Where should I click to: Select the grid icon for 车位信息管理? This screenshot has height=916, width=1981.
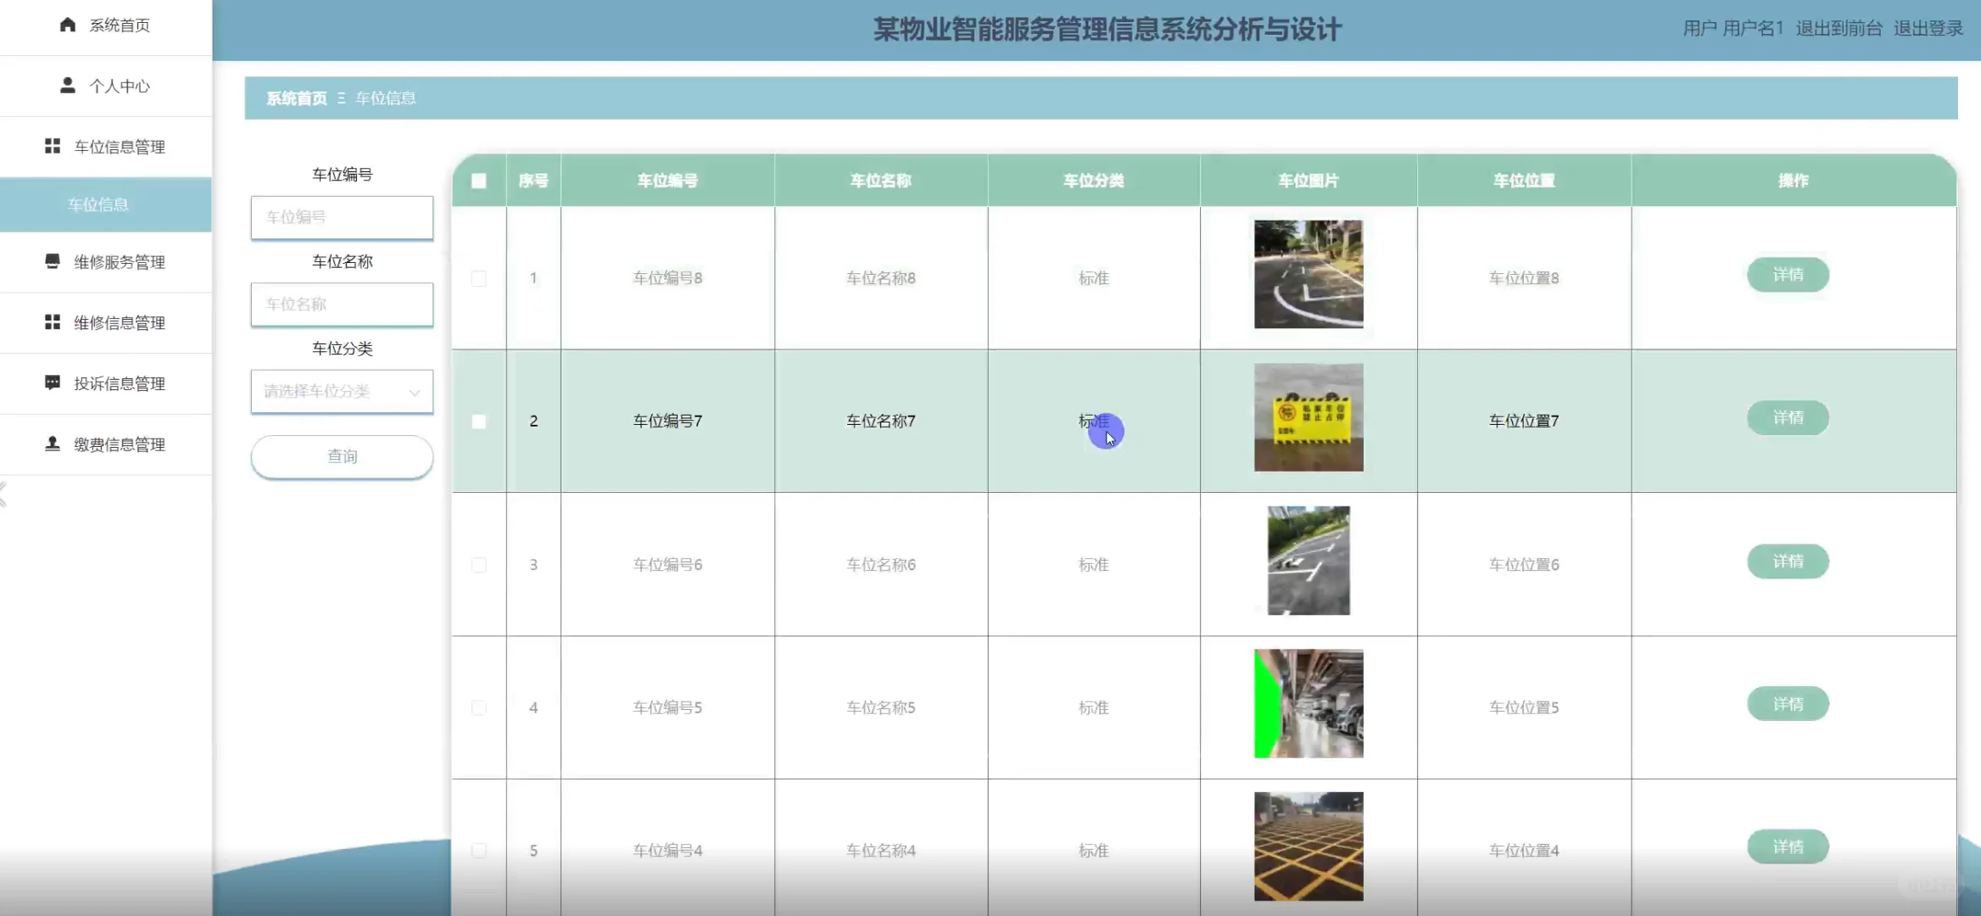click(51, 146)
